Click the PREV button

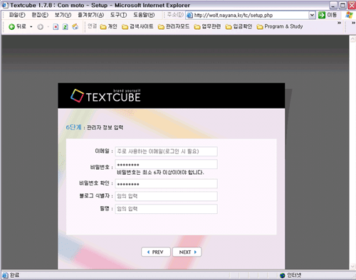click(x=156, y=252)
